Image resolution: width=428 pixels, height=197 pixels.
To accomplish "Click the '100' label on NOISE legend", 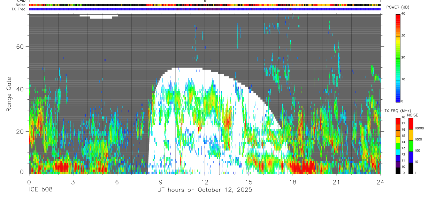I will tap(417, 151).
